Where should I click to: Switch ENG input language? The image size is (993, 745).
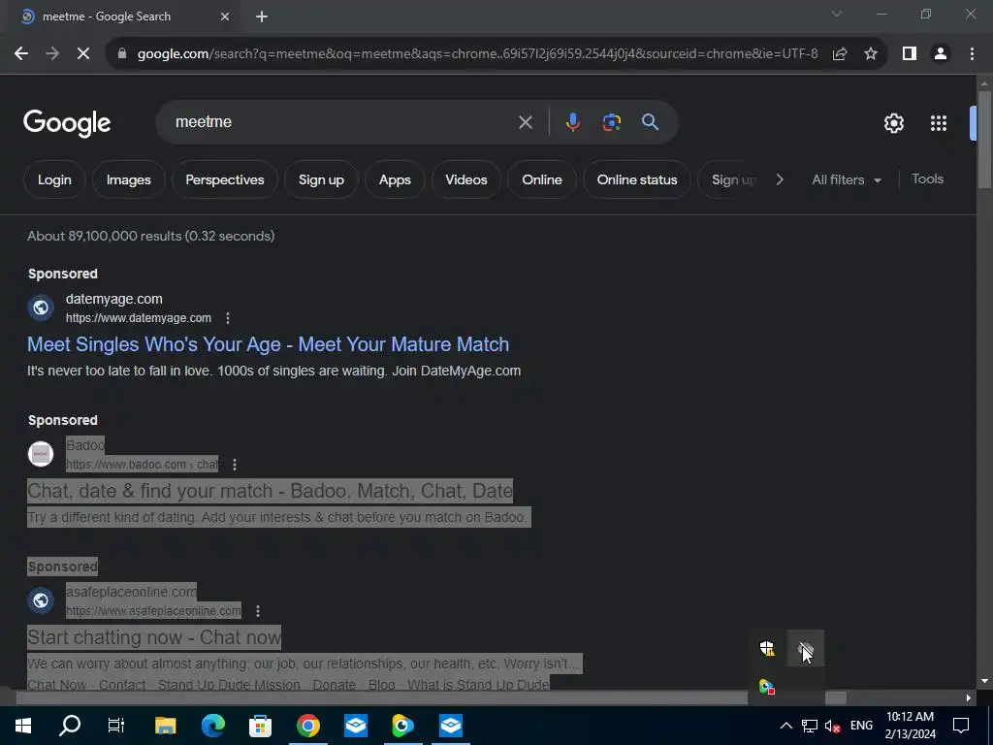pos(861,726)
